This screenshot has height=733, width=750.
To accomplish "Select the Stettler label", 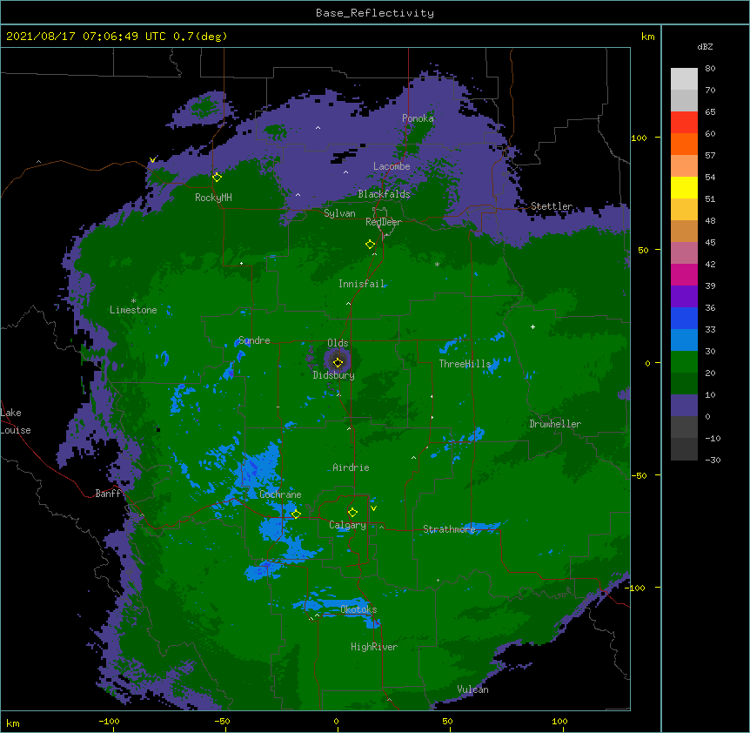I will [x=552, y=206].
